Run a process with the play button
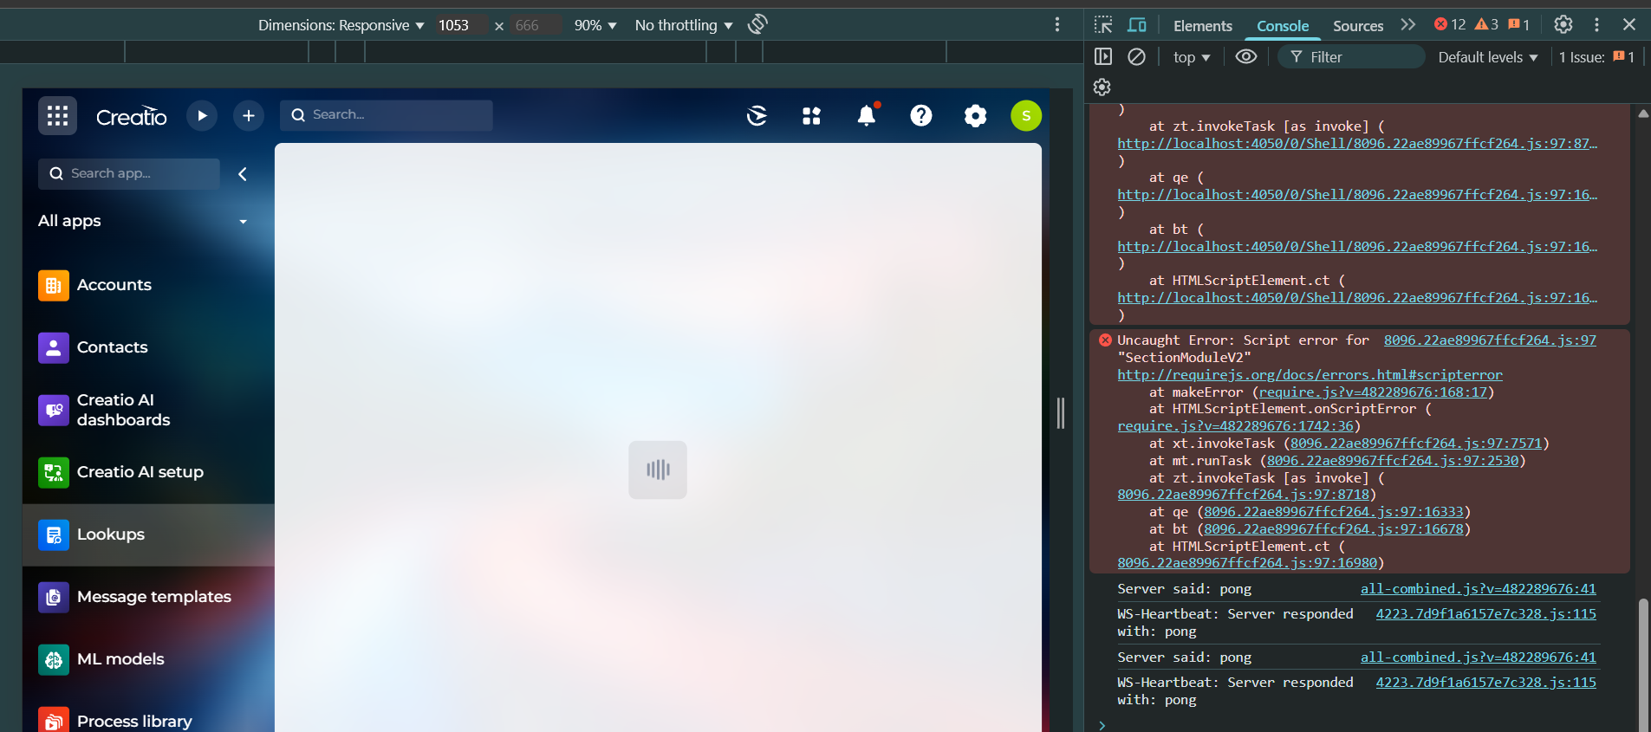Image resolution: width=1651 pixels, height=732 pixels. (202, 115)
